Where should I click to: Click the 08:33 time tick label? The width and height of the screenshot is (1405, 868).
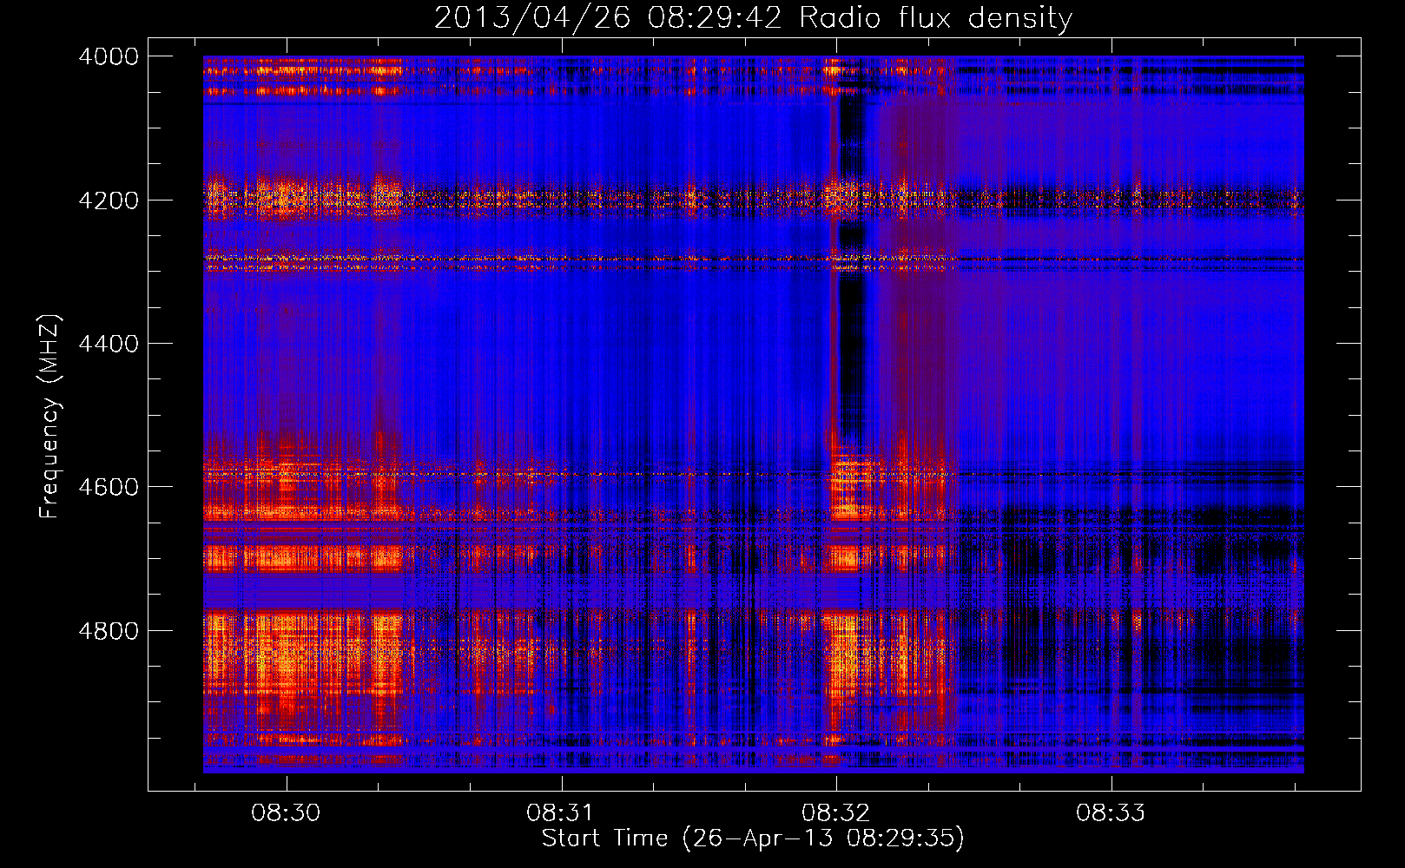click(1111, 813)
